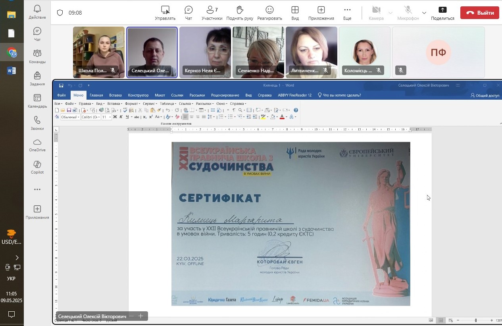Viewport: 502px width, 326px height.
Task: Click the New document icon in Word
Action: (x=57, y=110)
